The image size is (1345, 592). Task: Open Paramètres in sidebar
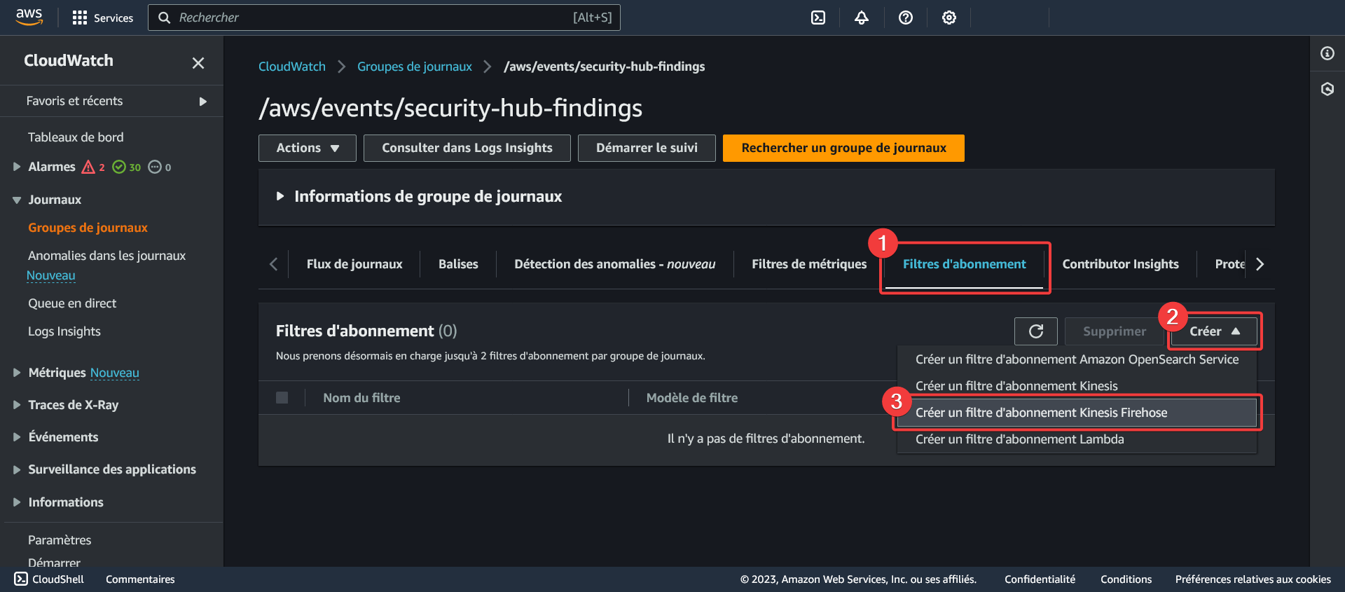click(x=60, y=540)
